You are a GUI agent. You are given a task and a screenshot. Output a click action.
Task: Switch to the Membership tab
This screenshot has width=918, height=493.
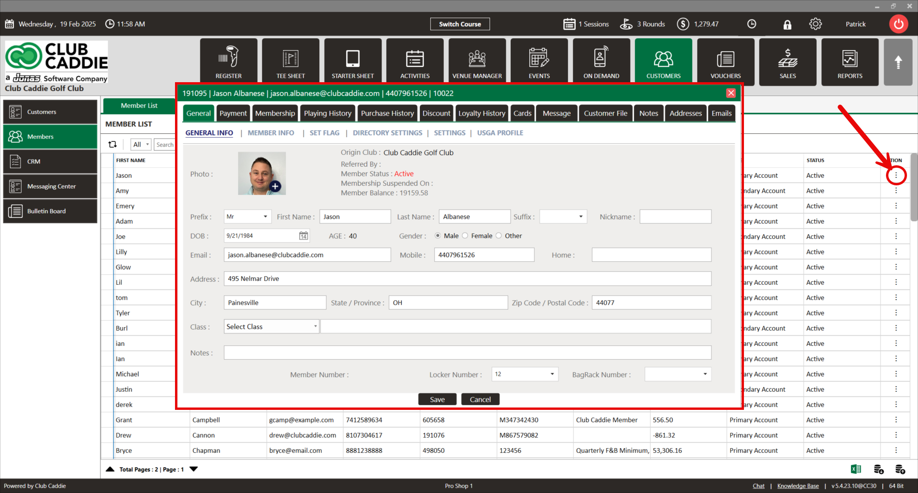pos(275,113)
